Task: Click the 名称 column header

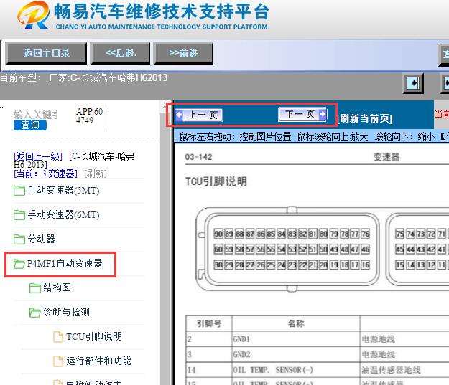Action: click(296, 323)
